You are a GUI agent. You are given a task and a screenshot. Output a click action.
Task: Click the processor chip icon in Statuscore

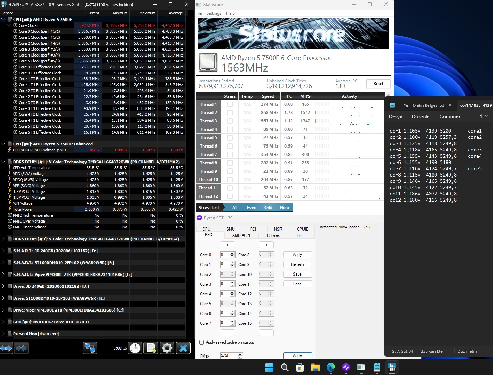[208, 62]
